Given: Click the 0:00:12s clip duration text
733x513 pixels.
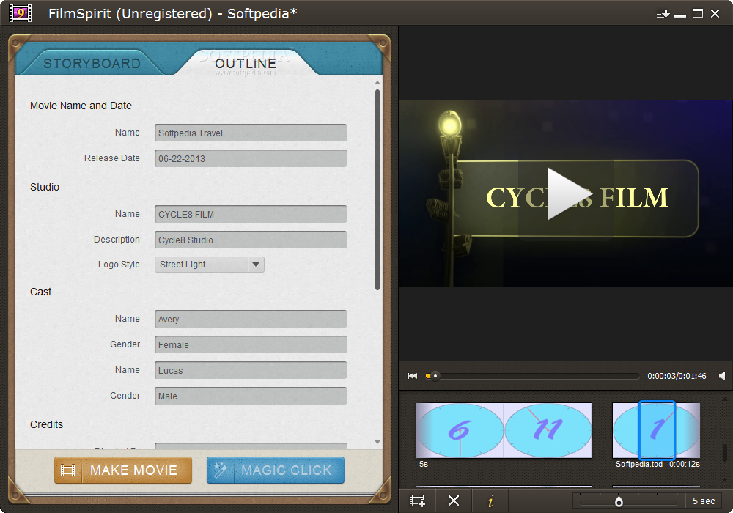Looking at the screenshot, I should tap(685, 464).
